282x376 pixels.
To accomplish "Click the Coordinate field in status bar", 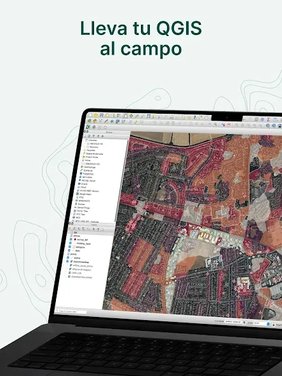I will [x=232, y=322].
